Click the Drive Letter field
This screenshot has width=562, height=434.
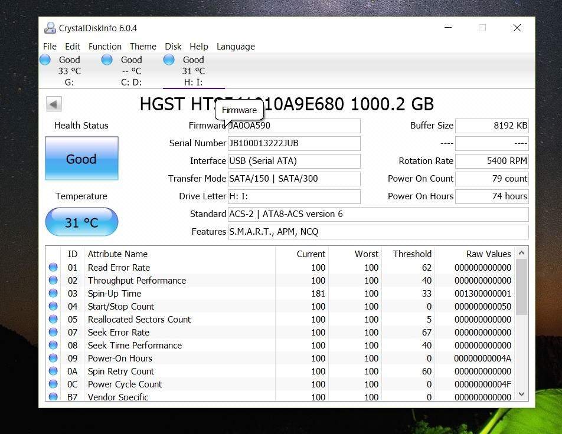tap(294, 196)
